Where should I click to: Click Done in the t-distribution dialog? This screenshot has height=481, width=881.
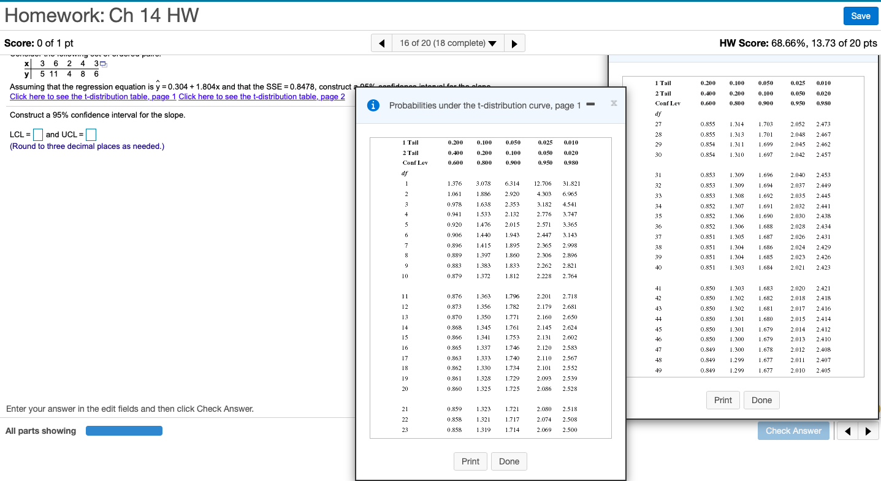(x=509, y=461)
